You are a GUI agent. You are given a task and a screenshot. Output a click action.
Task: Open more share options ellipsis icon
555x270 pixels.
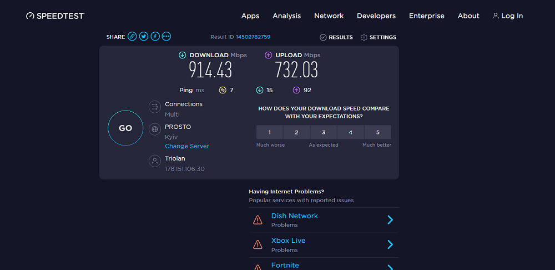coord(167,36)
